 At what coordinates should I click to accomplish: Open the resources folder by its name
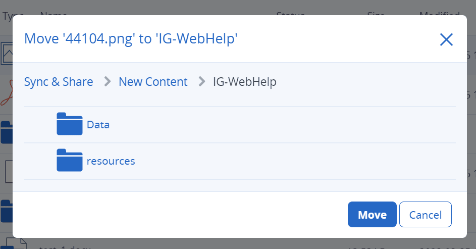pyautogui.click(x=111, y=161)
